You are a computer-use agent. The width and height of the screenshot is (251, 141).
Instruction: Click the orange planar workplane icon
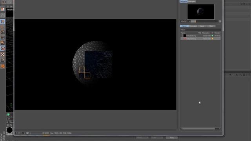click(3, 66)
